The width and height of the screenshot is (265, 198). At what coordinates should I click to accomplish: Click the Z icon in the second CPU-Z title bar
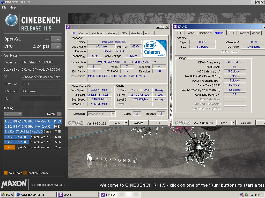coord(175,27)
